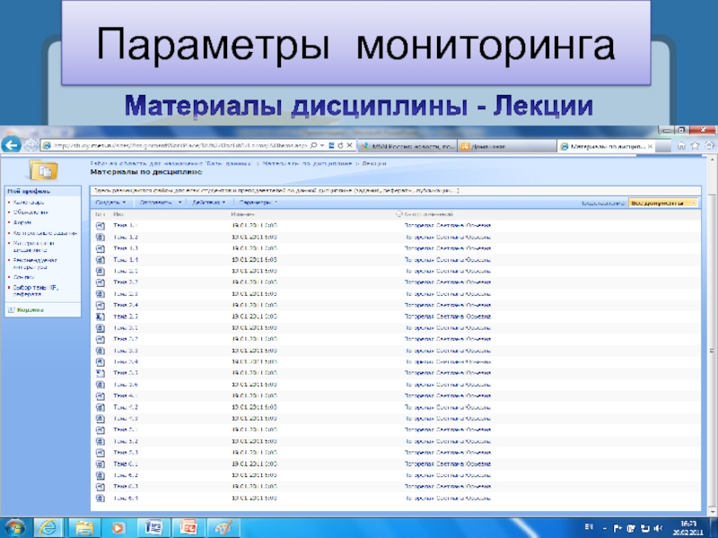This screenshot has height=538, width=718.
Task: Open Рекомендуемая литература in the sidebar
Action: click(35, 264)
